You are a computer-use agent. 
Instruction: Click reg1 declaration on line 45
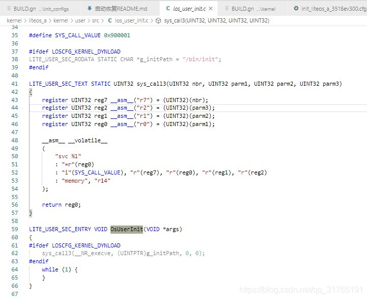click(x=101, y=116)
